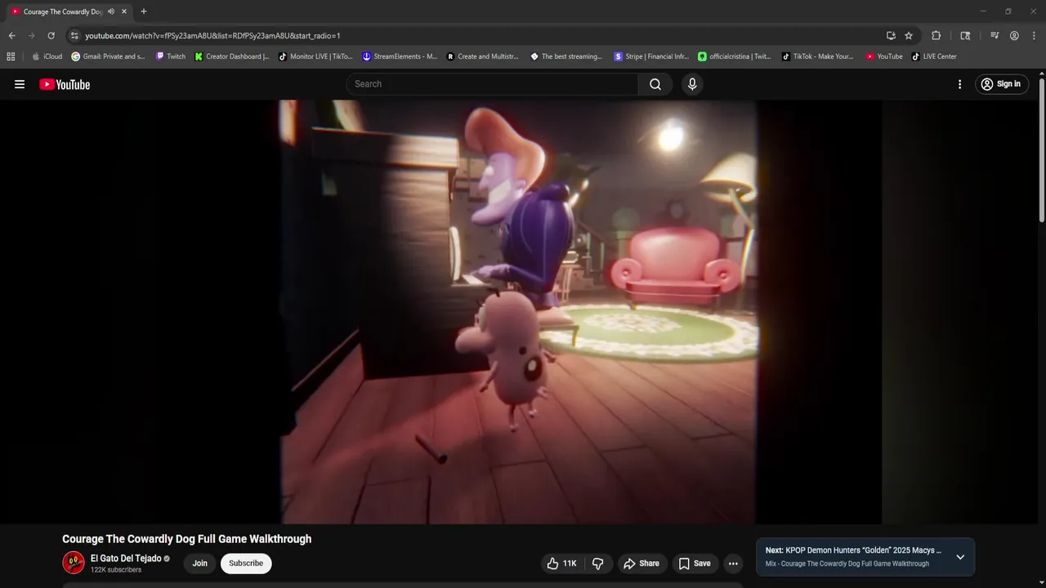Click the browser address bar URL
The height and width of the screenshot is (588, 1046).
tap(212, 36)
